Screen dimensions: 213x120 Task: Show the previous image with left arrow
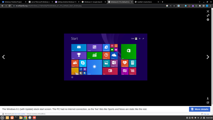(4, 57)
